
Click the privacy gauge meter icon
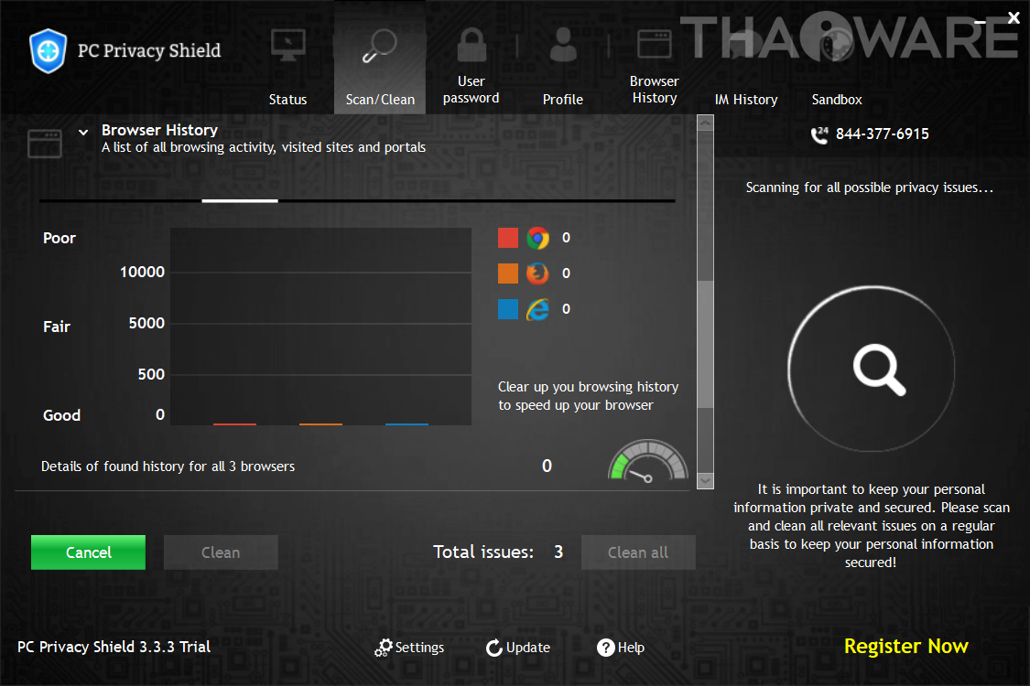coord(647,461)
